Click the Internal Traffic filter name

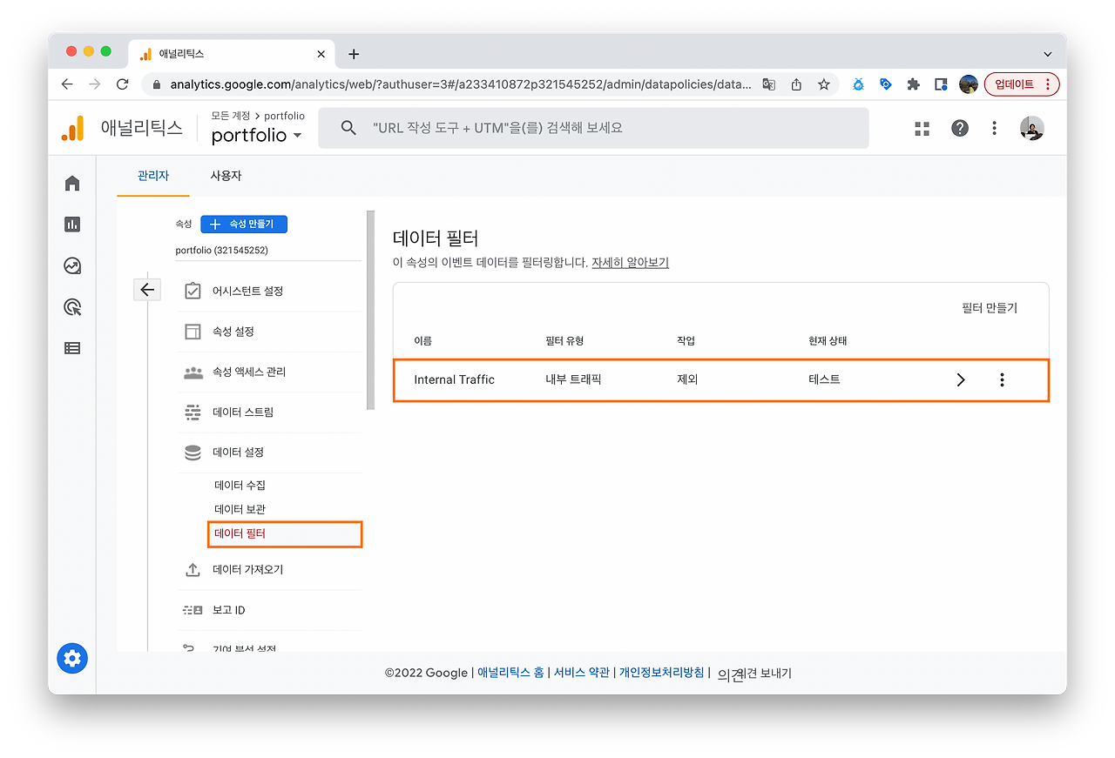[x=454, y=379]
